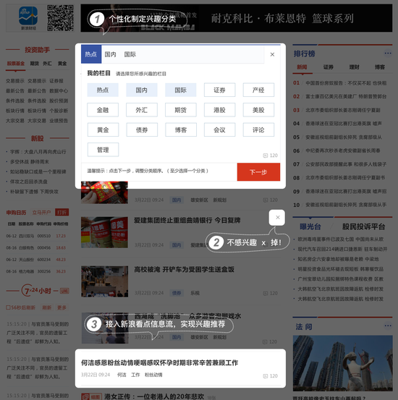Dismiss article with the X button
Image resolution: width=398 pixels, height=400 pixels.
coord(277,217)
